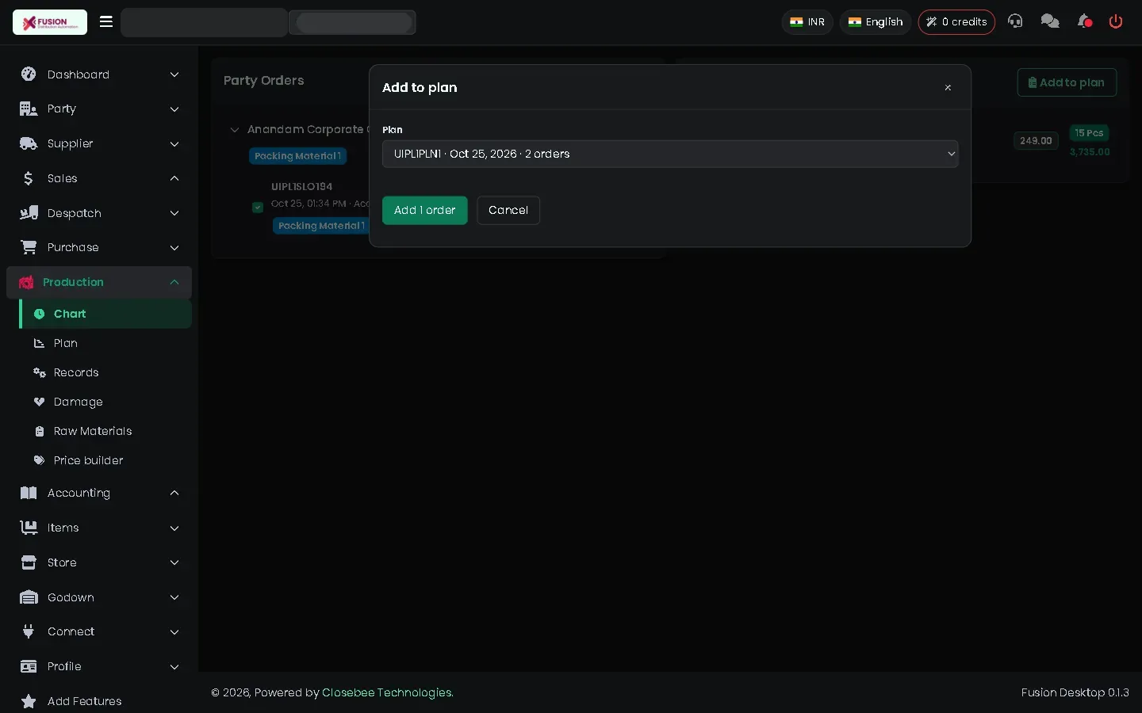The image size is (1142, 713).
Task: Click the Fusion logo
Action: [x=50, y=22]
